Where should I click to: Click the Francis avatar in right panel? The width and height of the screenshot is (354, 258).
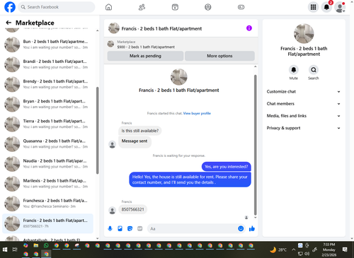click(304, 34)
